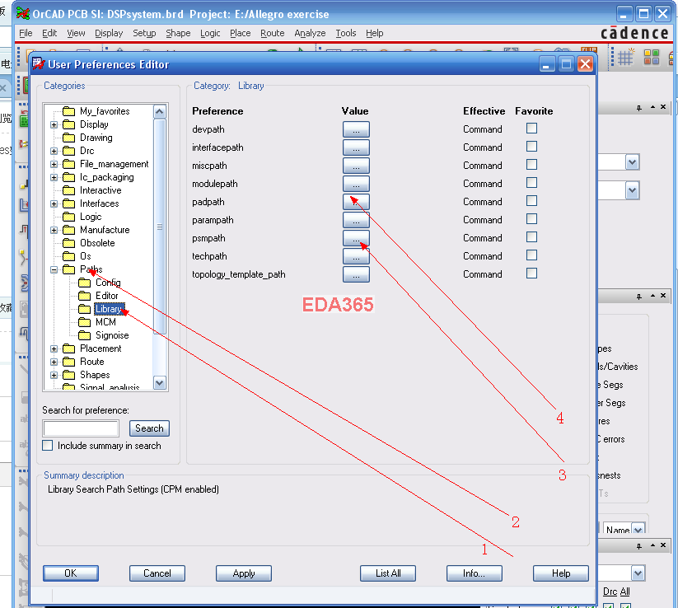Click the List All button
Screen dimensions: 678x608
388,573
